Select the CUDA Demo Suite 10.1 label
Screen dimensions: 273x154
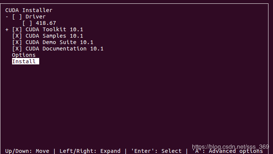click(x=59, y=42)
